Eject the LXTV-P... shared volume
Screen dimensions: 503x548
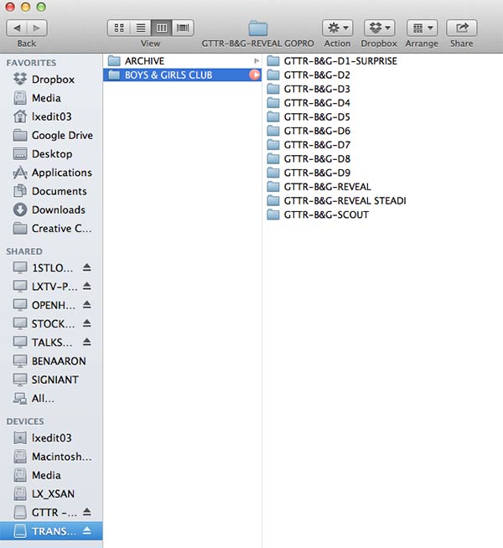pos(87,287)
